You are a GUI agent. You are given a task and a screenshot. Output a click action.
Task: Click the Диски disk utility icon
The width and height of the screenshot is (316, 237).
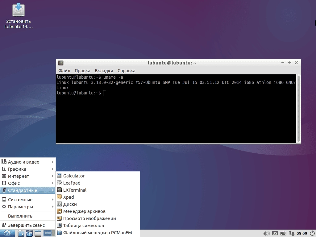[59, 204]
